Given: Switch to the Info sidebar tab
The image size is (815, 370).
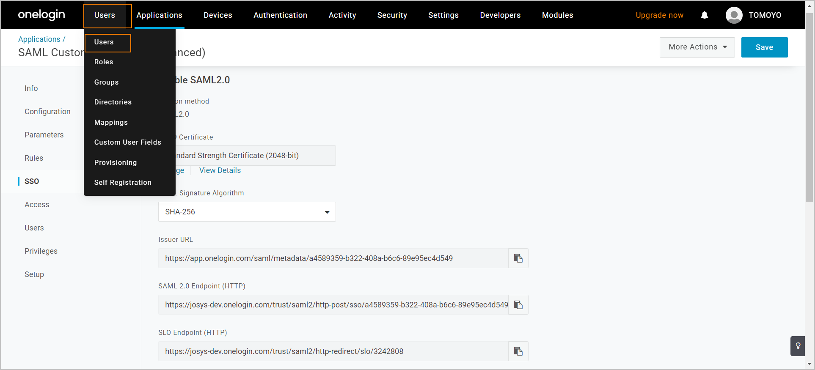Looking at the screenshot, I should [31, 88].
